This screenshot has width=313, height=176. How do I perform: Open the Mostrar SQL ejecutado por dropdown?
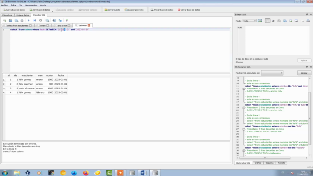click(272, 73)
